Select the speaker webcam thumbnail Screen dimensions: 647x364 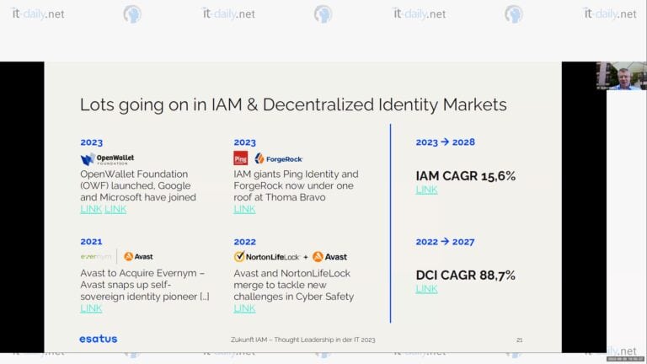[622, 76]
